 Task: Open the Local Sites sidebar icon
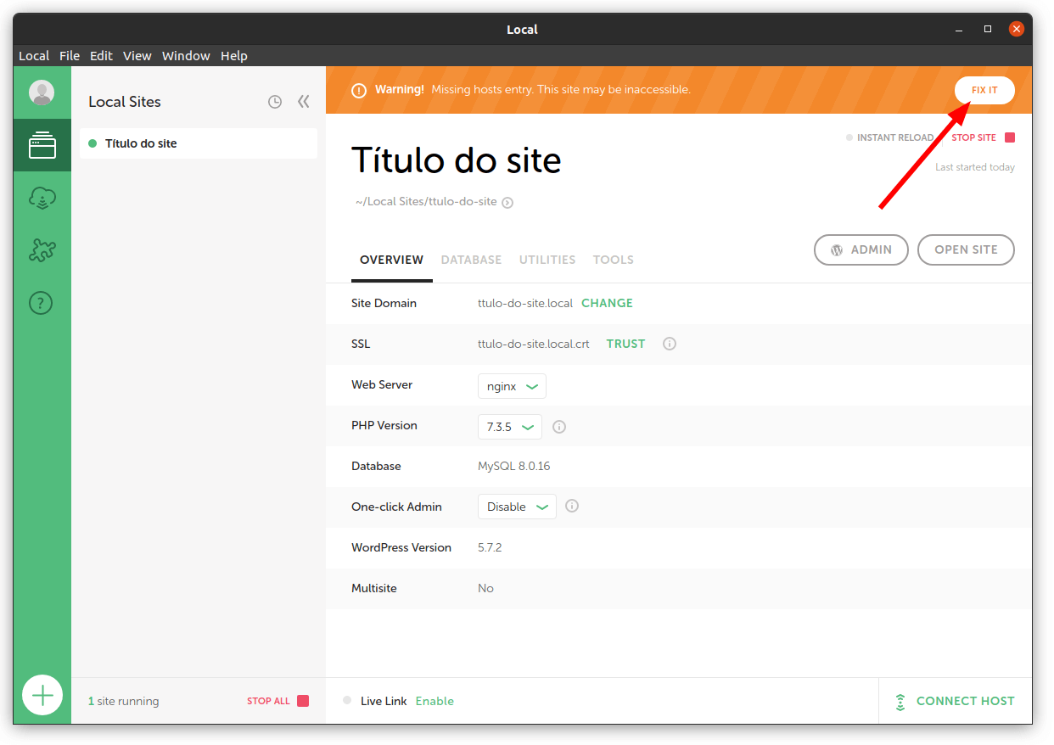42,145
